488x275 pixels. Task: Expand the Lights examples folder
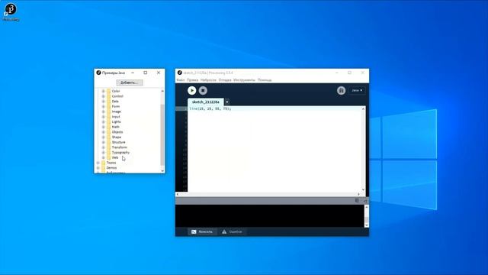(104, 122)
